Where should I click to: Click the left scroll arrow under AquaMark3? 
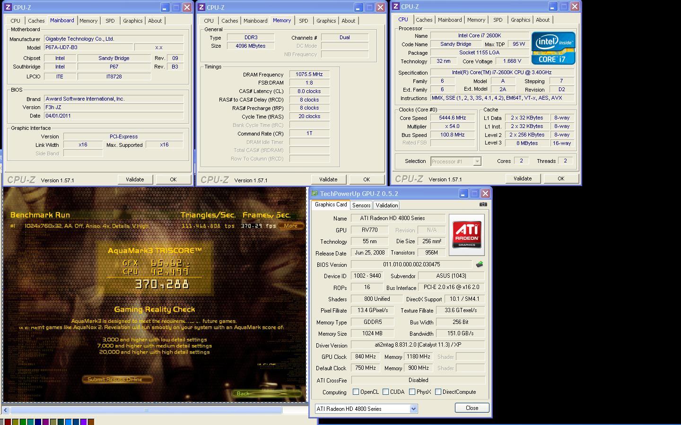(x=6, y=410)
